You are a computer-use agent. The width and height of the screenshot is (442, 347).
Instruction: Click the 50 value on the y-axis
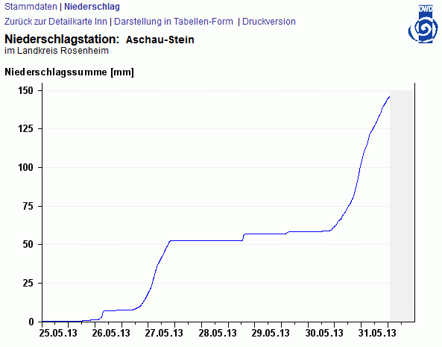pos(28,244)
